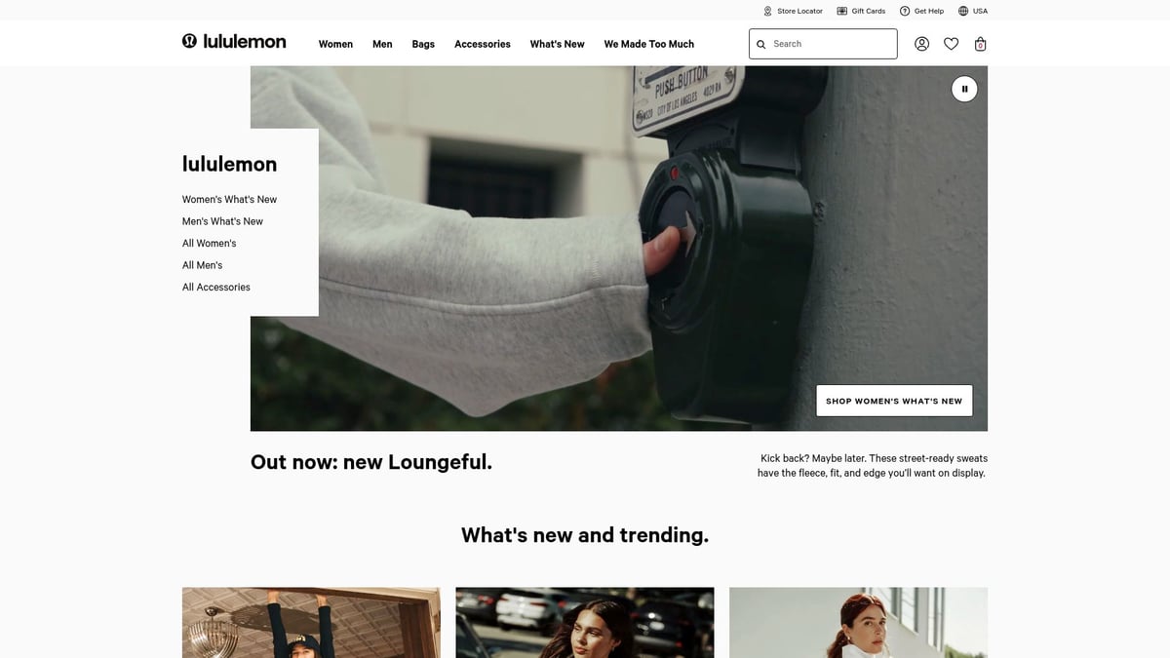Open the Bags menu

tap(423, 44)
